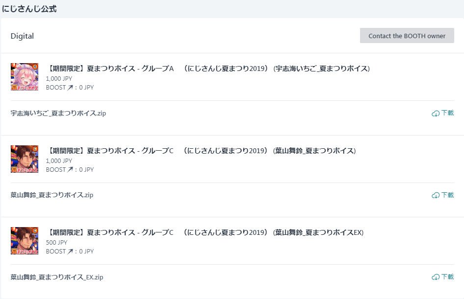Select file name 宇志海いちご_夏まつりボイス.zip
The image size is (464, 299).
click(58, 114)
